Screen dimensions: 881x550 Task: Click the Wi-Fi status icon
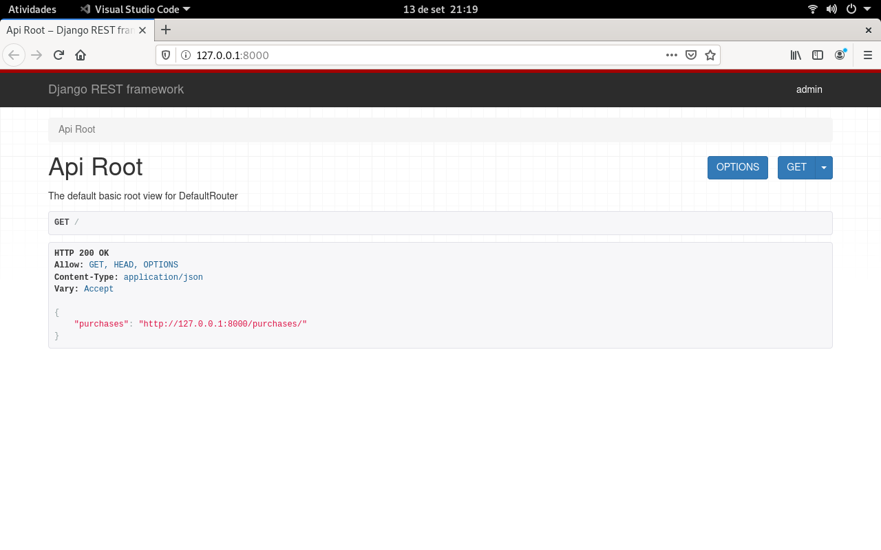pos(813,9)
